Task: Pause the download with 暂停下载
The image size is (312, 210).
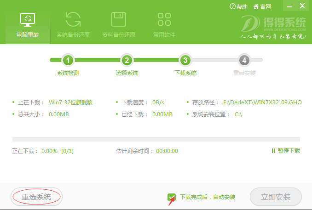Action: [285, 151]
